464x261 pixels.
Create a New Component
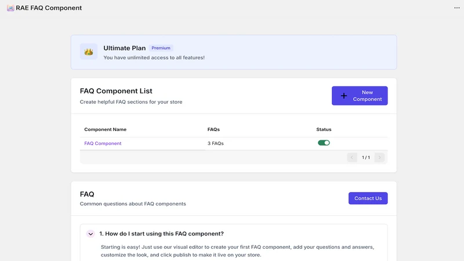pos(360,96)
